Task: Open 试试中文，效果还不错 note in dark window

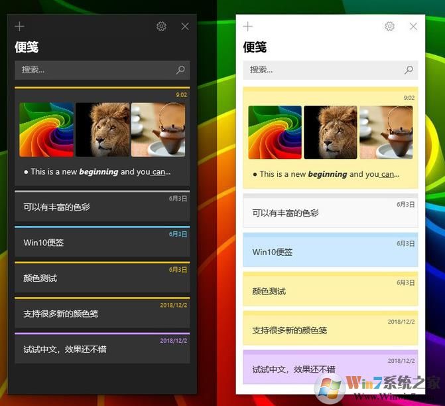Action: 102,348
